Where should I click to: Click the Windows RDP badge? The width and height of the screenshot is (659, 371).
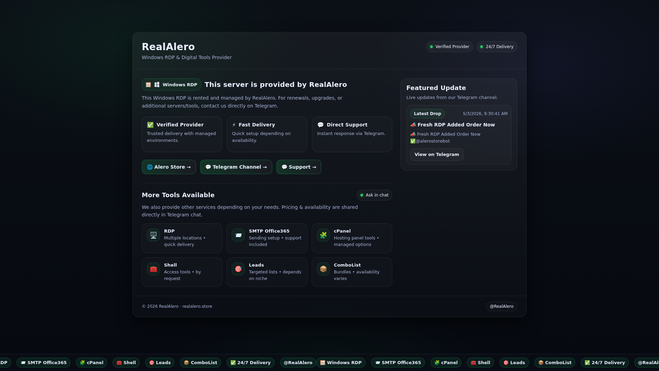(x=171, y=85)
